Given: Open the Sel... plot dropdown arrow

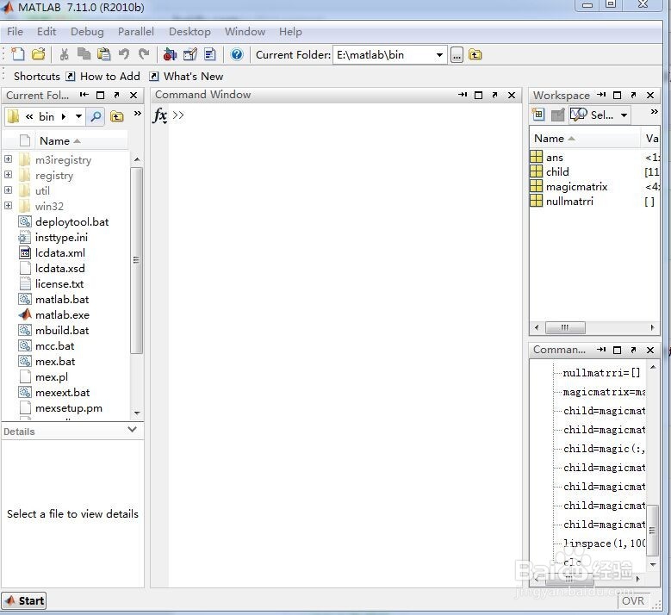Looking at the screenshot, I should (624, 115).
